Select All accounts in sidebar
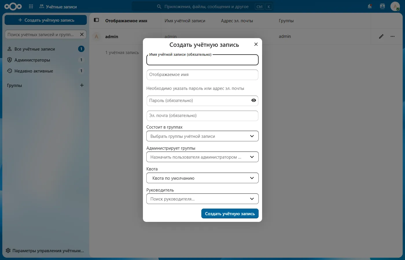Viewport: 405px width, 260px height. (x=46, y=49)
